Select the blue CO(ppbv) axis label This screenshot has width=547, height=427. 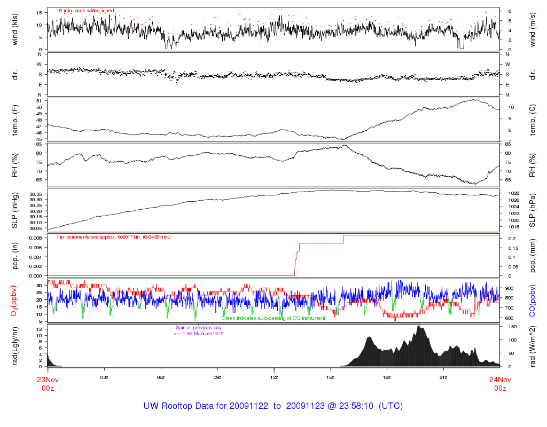point(532,300)
